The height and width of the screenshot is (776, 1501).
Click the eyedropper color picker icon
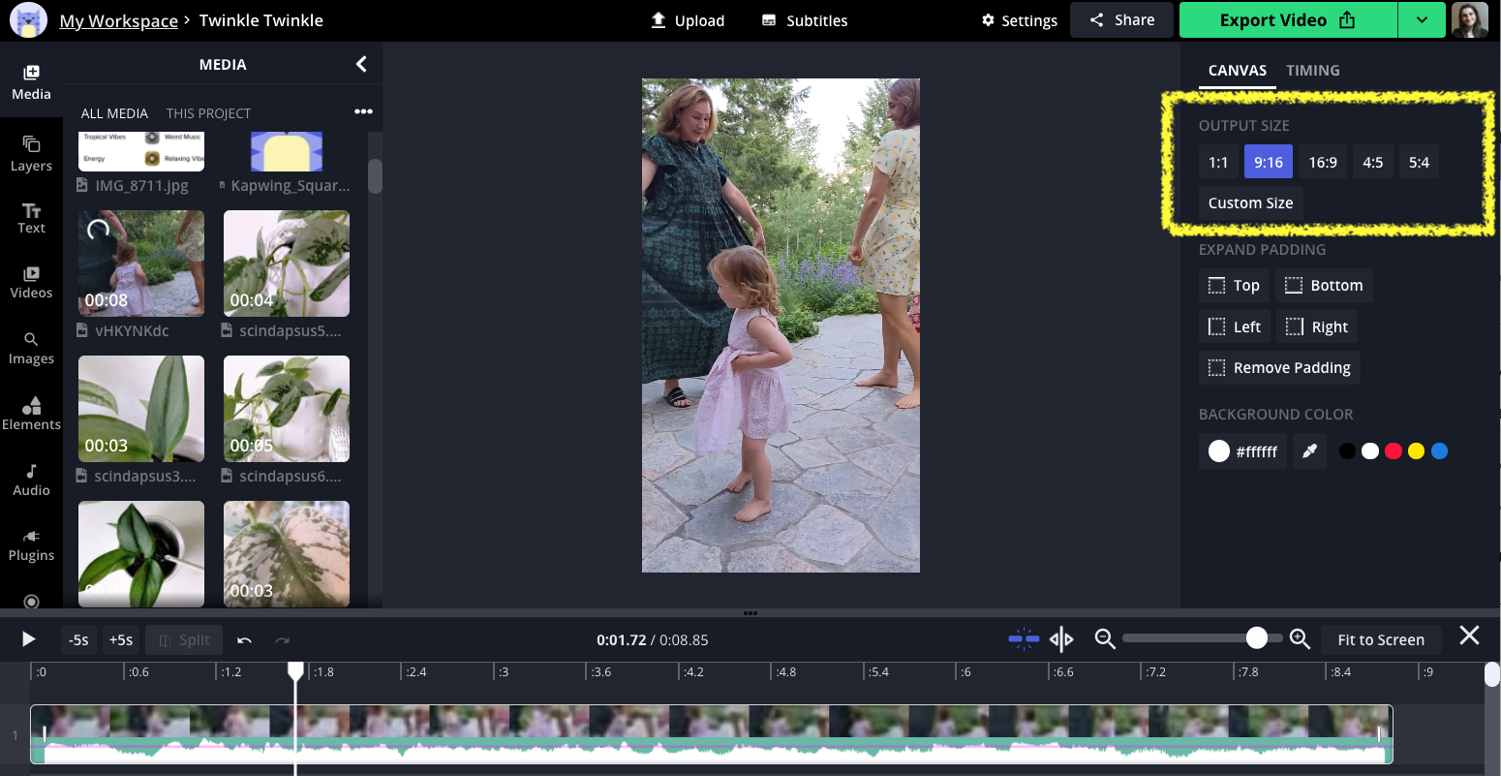click(x=1309, y=451)
